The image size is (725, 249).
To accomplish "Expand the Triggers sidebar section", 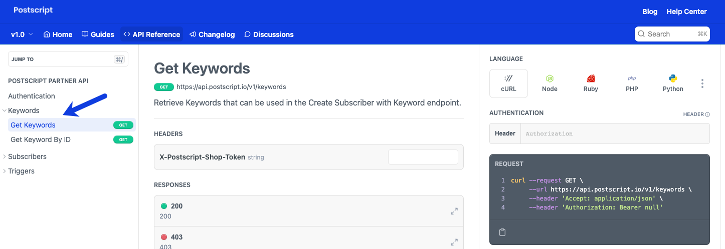I will click(x=5, y=171).
